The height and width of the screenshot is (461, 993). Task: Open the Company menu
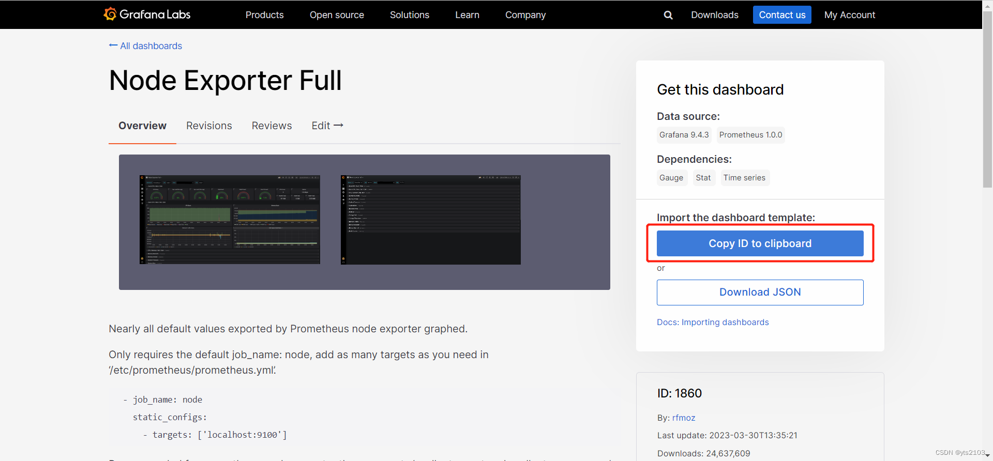click(x=525, y=15)
